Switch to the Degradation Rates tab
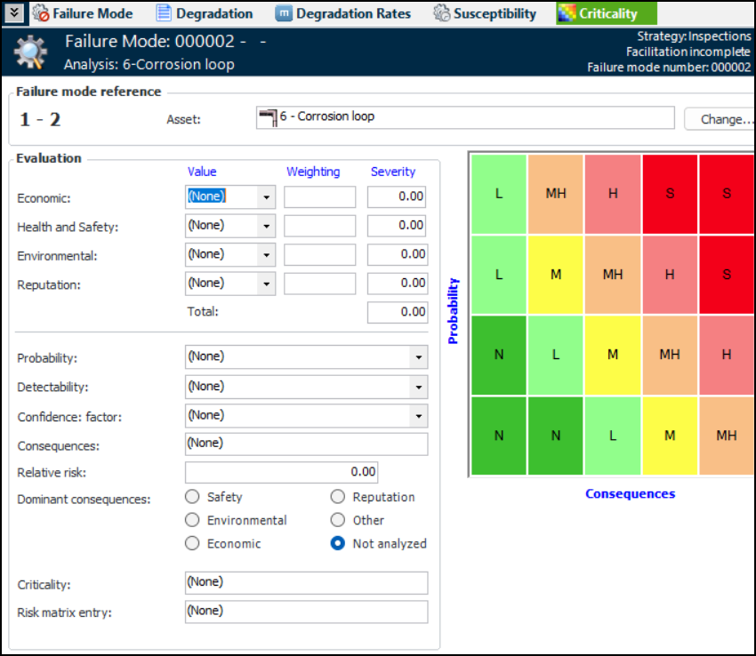 pos(353,13)
